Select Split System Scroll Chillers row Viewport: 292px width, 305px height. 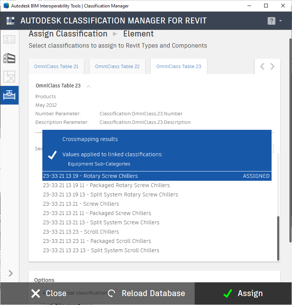tap(157, 250)
